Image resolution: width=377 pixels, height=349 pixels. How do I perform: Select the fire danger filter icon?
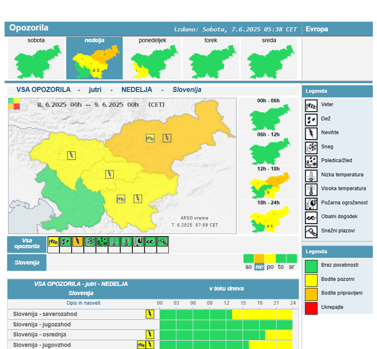pyautogui.click(x=138, y=242)
